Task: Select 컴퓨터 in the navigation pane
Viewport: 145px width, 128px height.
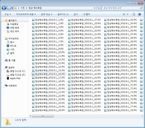Action: [11, 68]
